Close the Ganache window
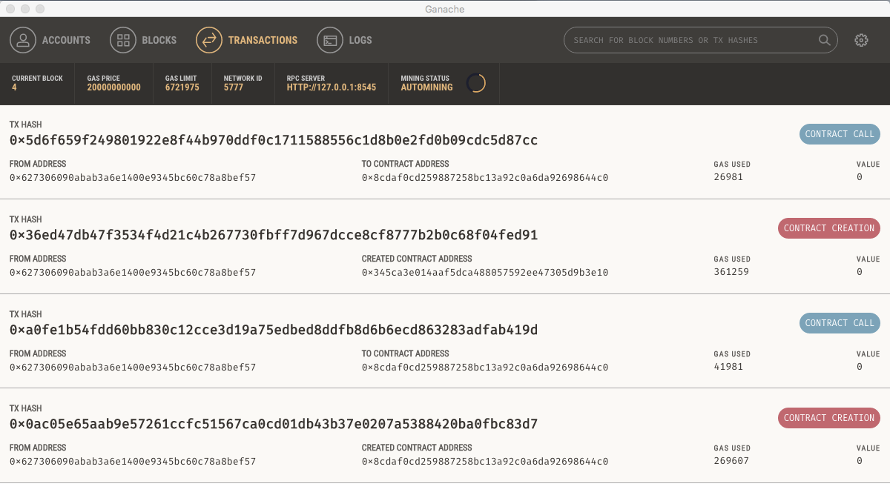890x498 pixels. coord(10,9)
